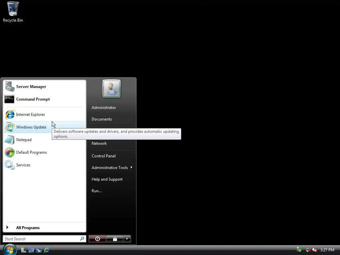This screenshot has width=340, height=255.
Task: Expand Administrative Tools submenu
Action: pyautogui.click(x=112, y=168)
